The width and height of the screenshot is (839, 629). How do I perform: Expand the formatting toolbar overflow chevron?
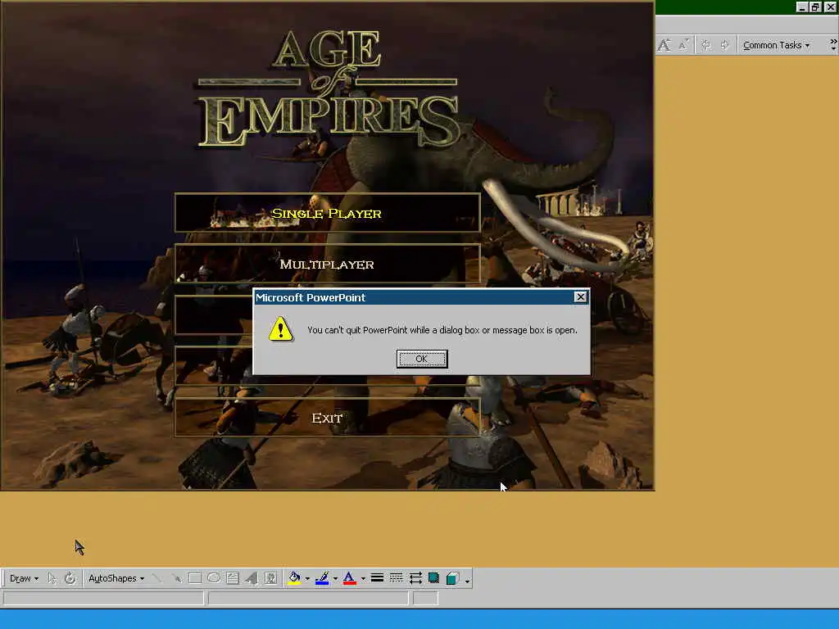point(833,44)
